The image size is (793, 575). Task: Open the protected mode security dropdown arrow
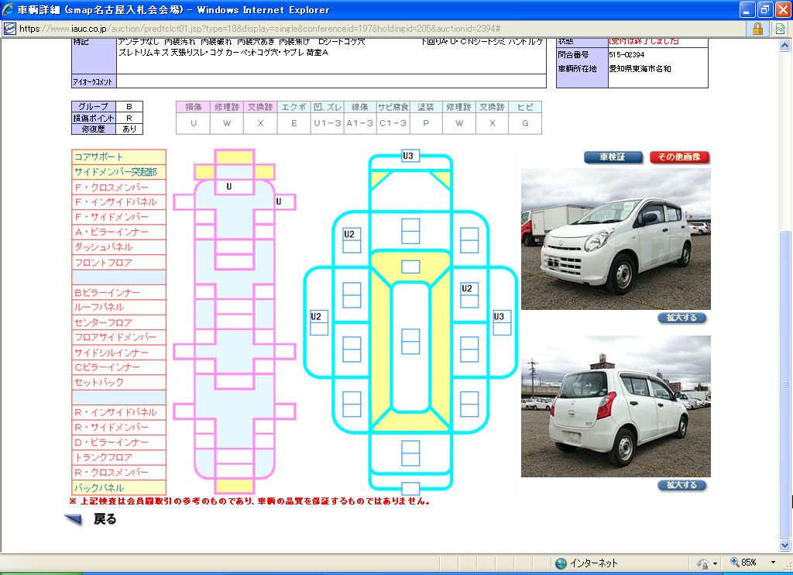[716, 563]
